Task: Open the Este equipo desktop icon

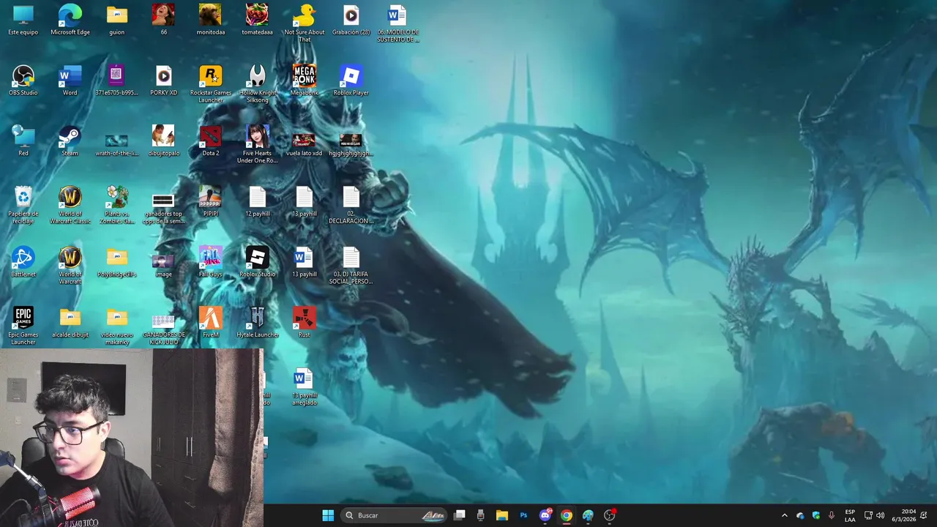Action: (23, 20)
